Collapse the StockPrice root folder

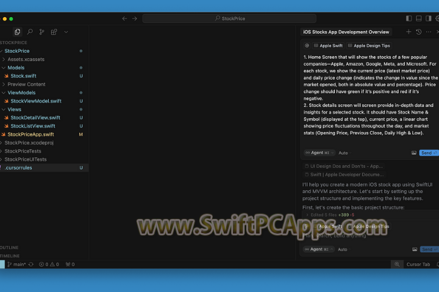pyautogui.click(x=45, y=51)
